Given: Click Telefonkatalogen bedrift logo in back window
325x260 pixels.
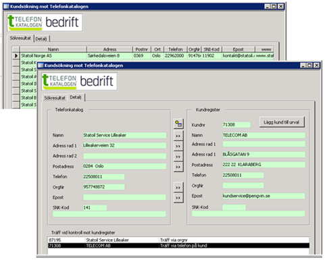Looking at the screenshot, I should [x=45, y=22].
